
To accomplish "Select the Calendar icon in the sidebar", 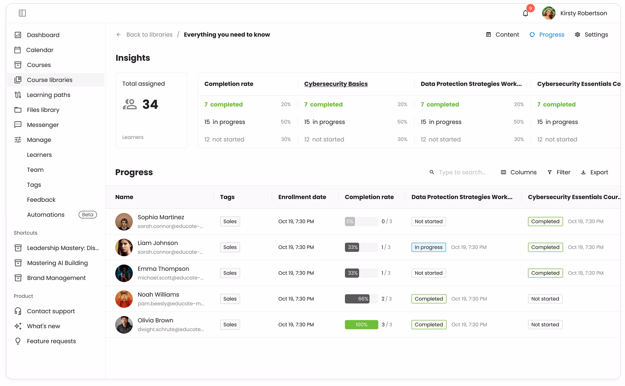I will 18,50.
